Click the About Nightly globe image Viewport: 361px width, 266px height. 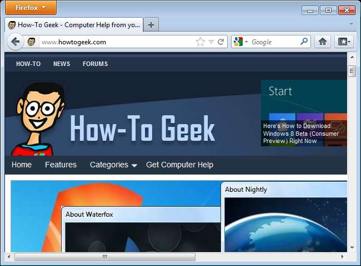click(x=285, y=224)
